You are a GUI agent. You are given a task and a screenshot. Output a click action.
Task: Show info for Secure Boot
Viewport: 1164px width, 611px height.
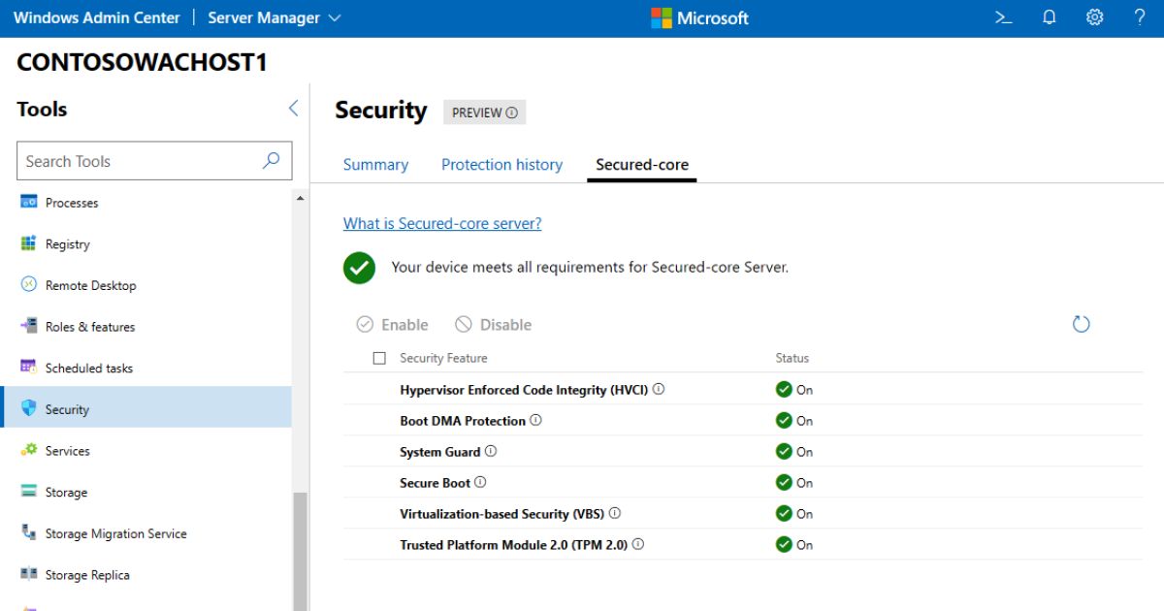[x=480, y=482]
